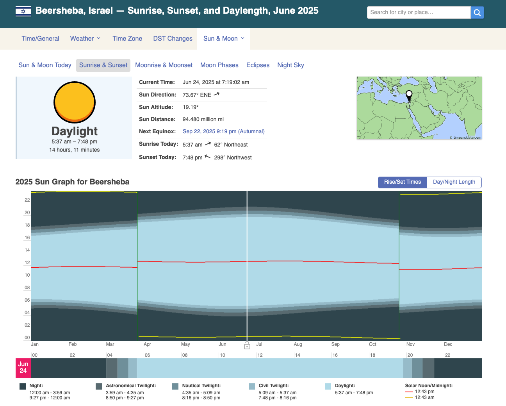
Task: Click the current time value text
Action: pyautogui.click(x=216, y=82)
